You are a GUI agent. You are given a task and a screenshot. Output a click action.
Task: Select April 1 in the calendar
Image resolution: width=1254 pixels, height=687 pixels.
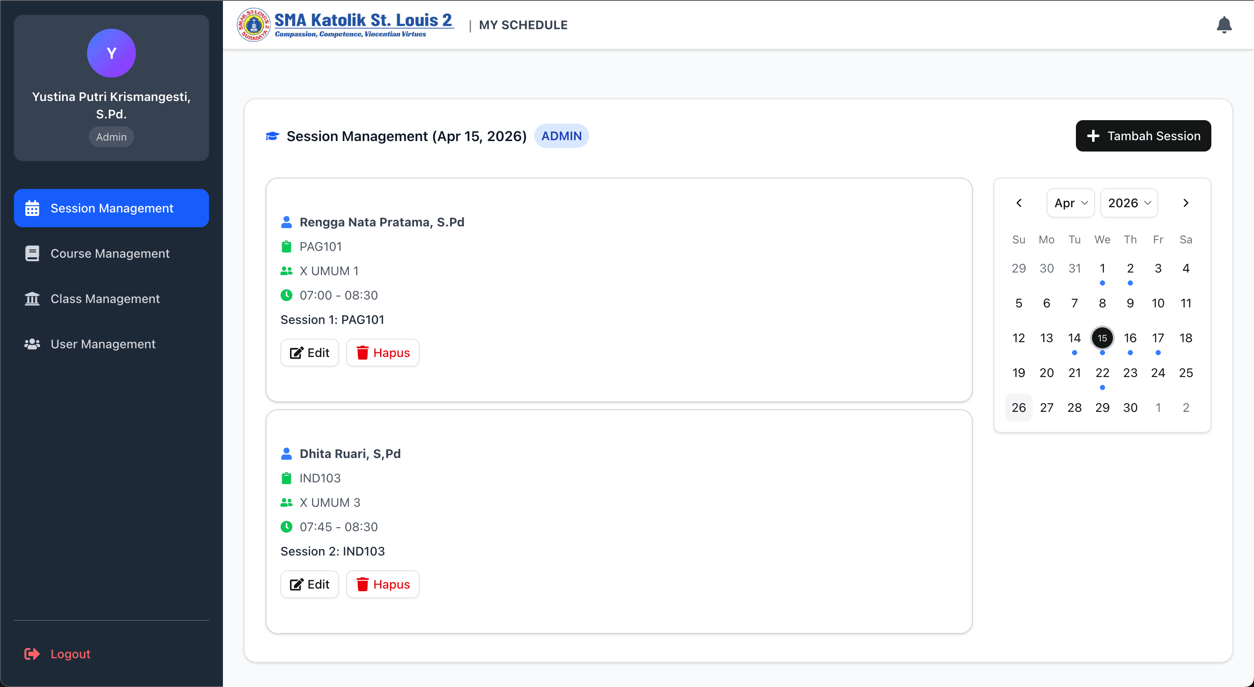point(1102,268)
